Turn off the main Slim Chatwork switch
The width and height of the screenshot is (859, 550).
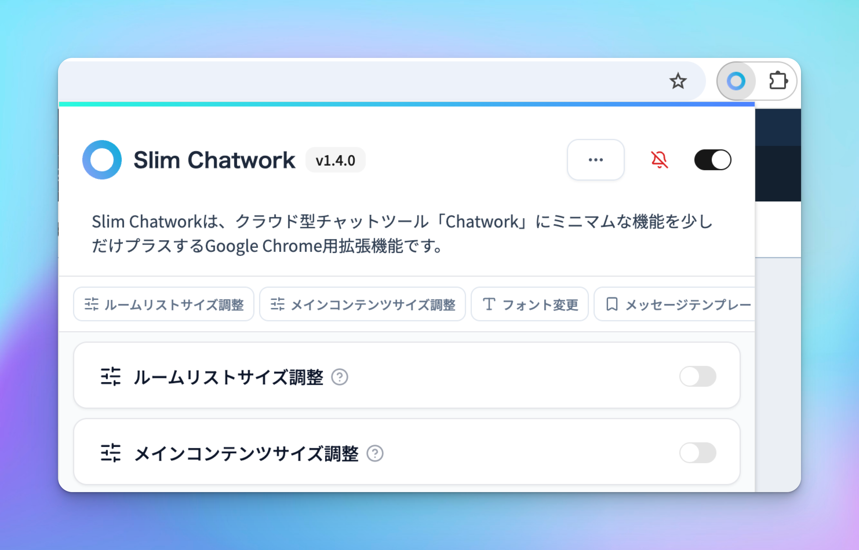712,159
